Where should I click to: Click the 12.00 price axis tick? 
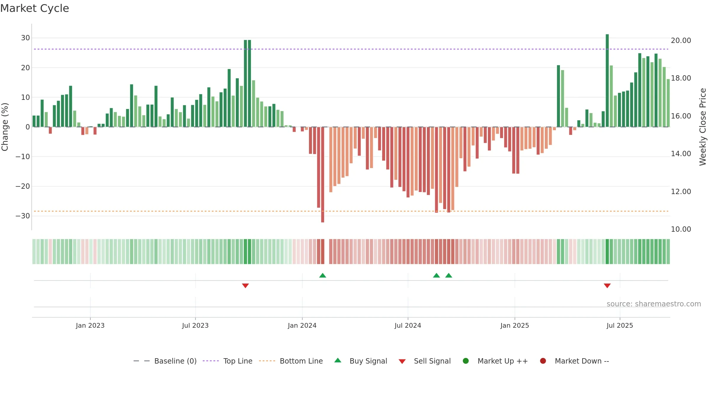pos(681,191)
